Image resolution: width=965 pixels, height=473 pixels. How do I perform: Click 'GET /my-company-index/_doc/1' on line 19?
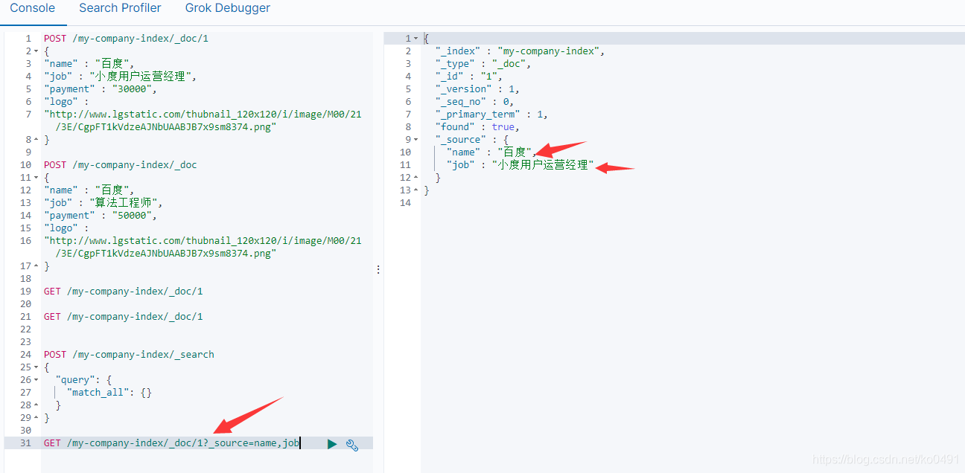point(124,292)
